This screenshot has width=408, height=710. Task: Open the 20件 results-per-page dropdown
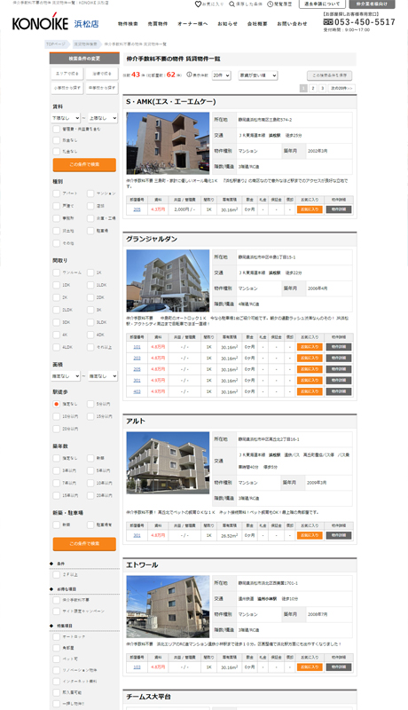(222, 75)
